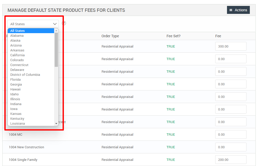The image size is (257, 166).
Task: Edit the 1004 MC fee field
Action: (x=231, y=134)
